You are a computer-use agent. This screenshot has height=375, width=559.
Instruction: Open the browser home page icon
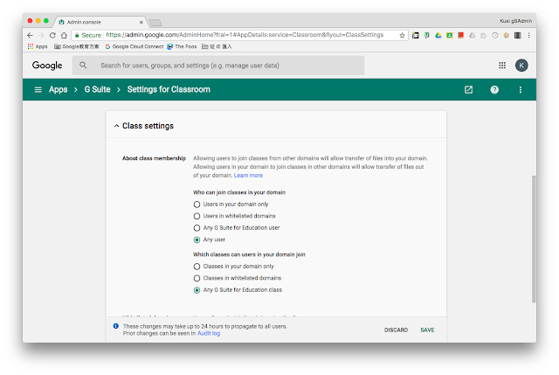coord(64,35)
